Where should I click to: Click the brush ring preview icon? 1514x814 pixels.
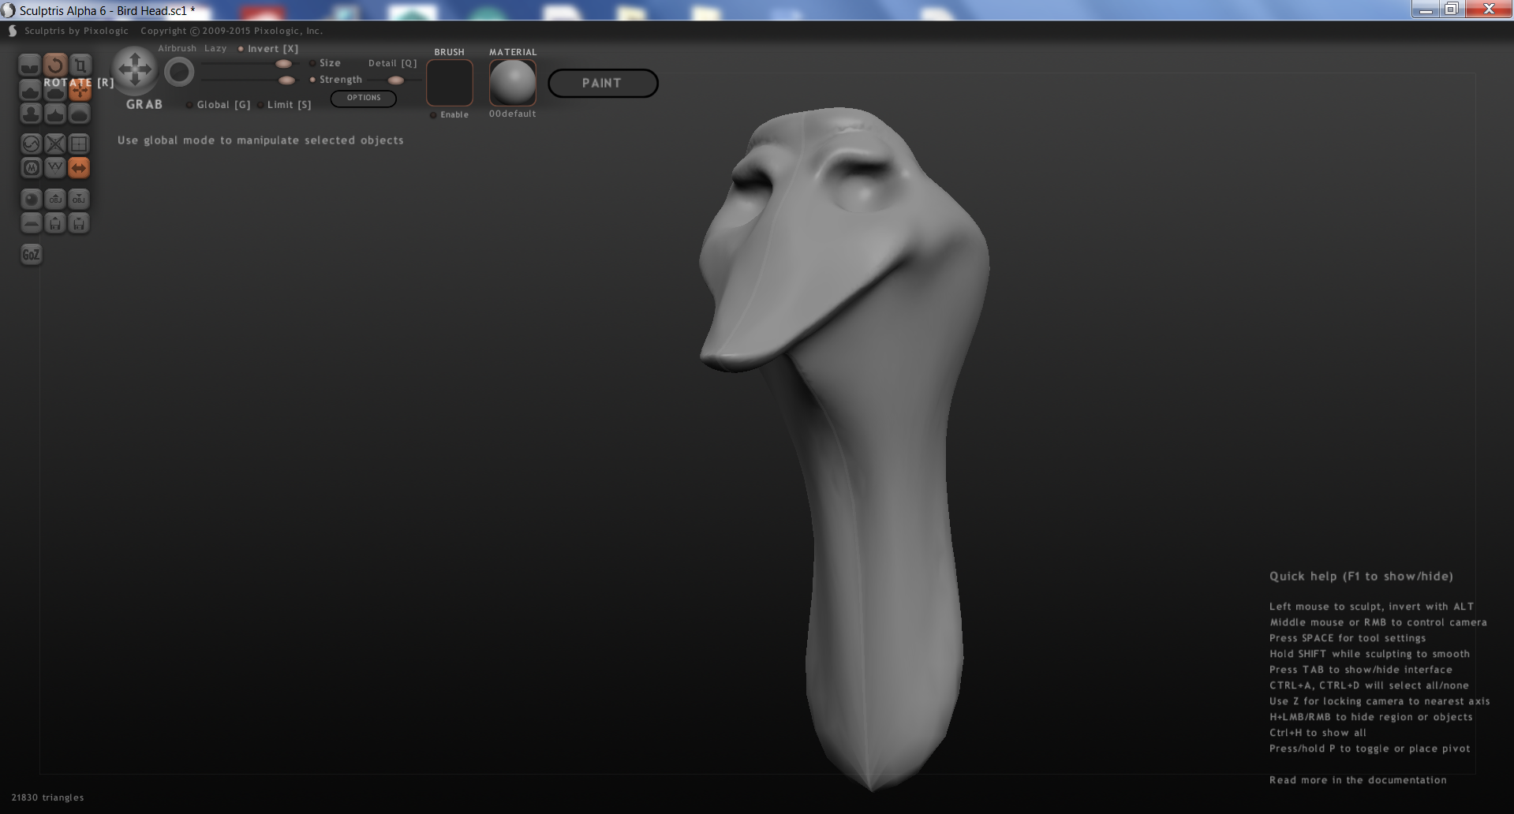pos(179,73)
